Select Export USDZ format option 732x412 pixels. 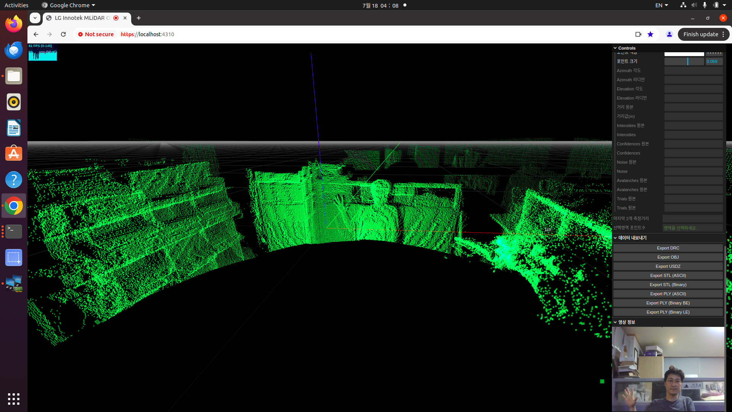point(668,266)
